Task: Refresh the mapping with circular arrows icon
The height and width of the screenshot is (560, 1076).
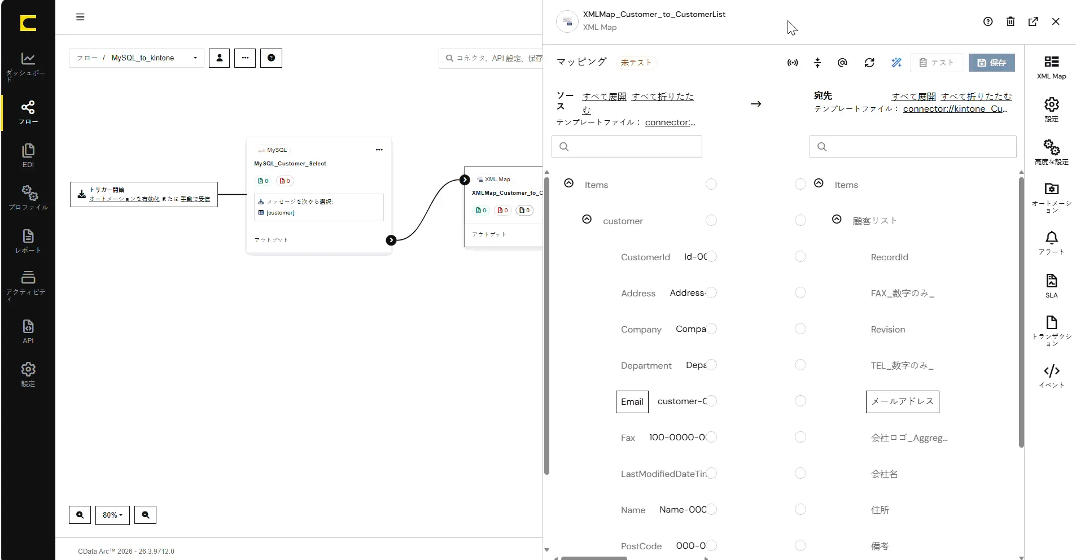Action: (869, 63)
